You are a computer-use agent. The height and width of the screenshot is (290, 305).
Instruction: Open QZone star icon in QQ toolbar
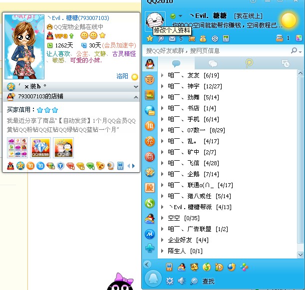[x=150, y=38]
